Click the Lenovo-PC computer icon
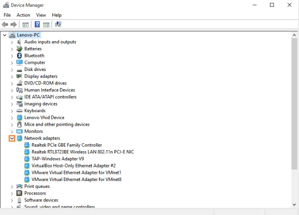The image size is (299, 215). [12, 35]
